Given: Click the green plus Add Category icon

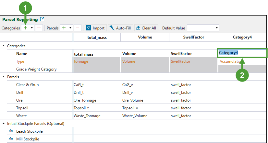Looking at the screenshot, I should [25, 28].
